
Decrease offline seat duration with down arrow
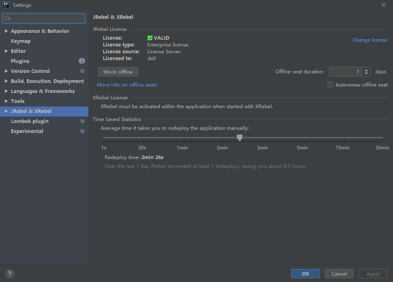[366, 74]
